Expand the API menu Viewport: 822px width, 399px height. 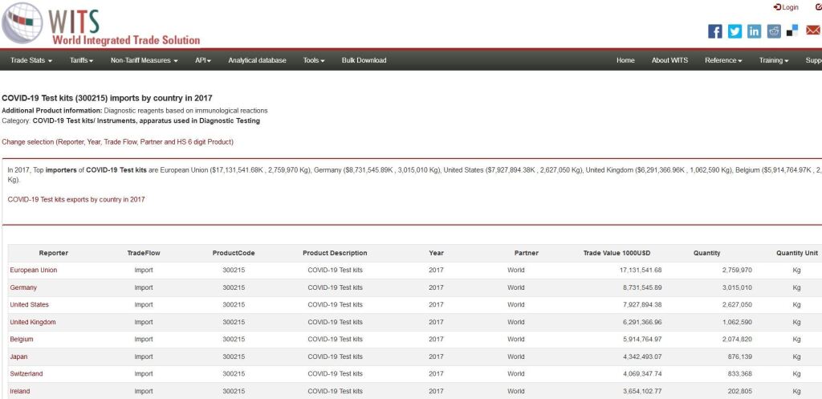(203, 60)
